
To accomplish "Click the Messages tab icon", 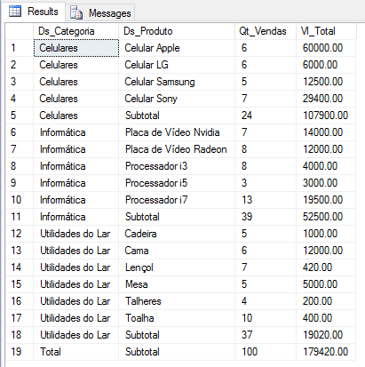I will [76, 12].
